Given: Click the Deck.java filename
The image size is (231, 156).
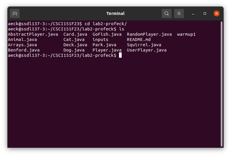Looking at the screenshot, I should [x=75, y=45].
